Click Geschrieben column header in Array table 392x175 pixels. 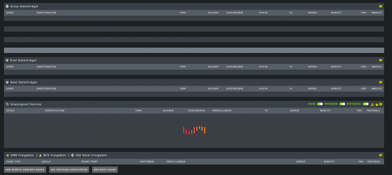(x=234, y=13)
